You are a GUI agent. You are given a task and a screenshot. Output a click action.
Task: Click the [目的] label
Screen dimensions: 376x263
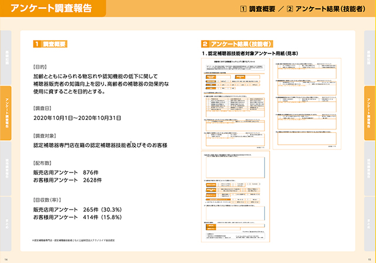pos(40,66)
